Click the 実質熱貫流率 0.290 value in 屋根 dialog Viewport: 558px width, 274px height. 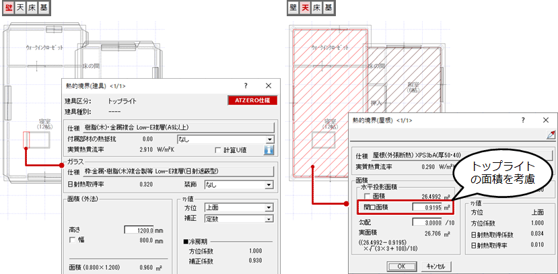click(x=428, y=166)
